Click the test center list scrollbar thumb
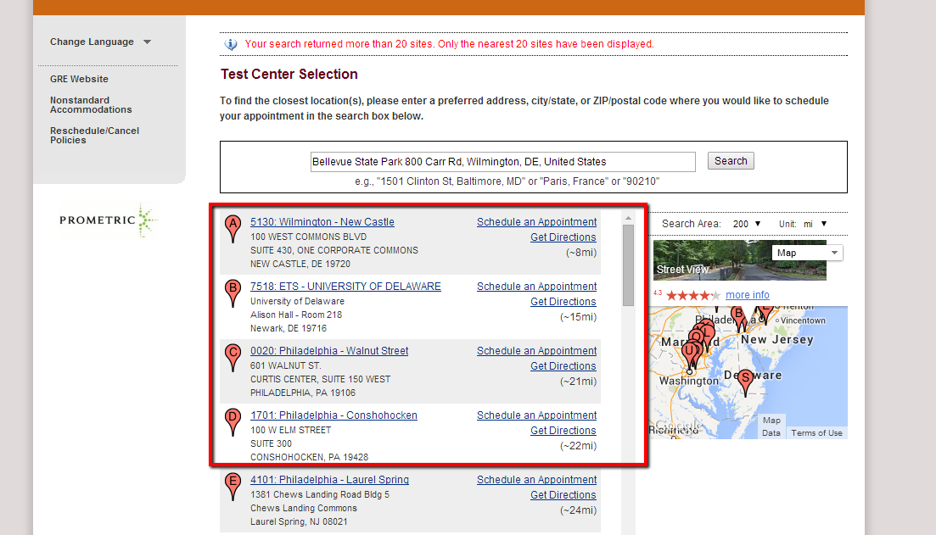 [x=628, y=265]
